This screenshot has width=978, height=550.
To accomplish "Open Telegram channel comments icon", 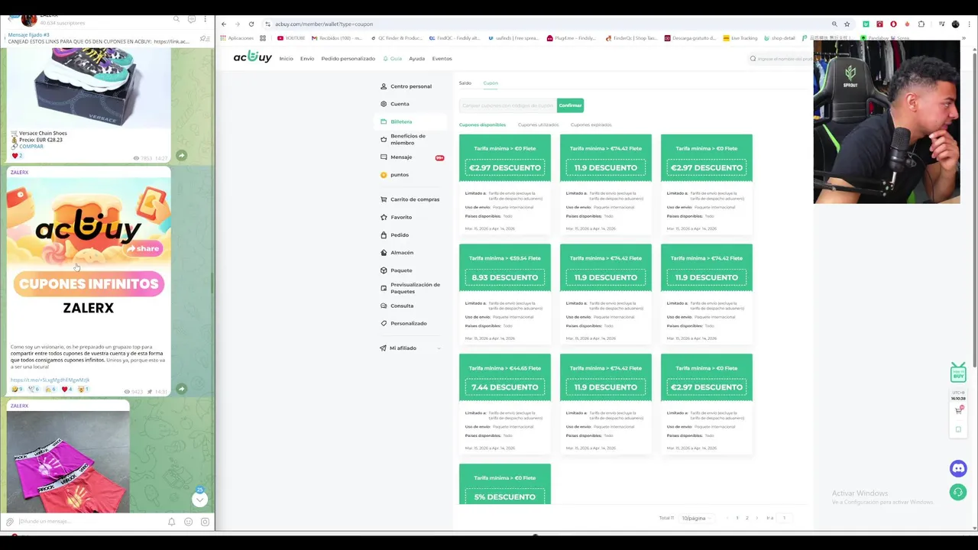I will pyautogui.click(x=191, y=18).
